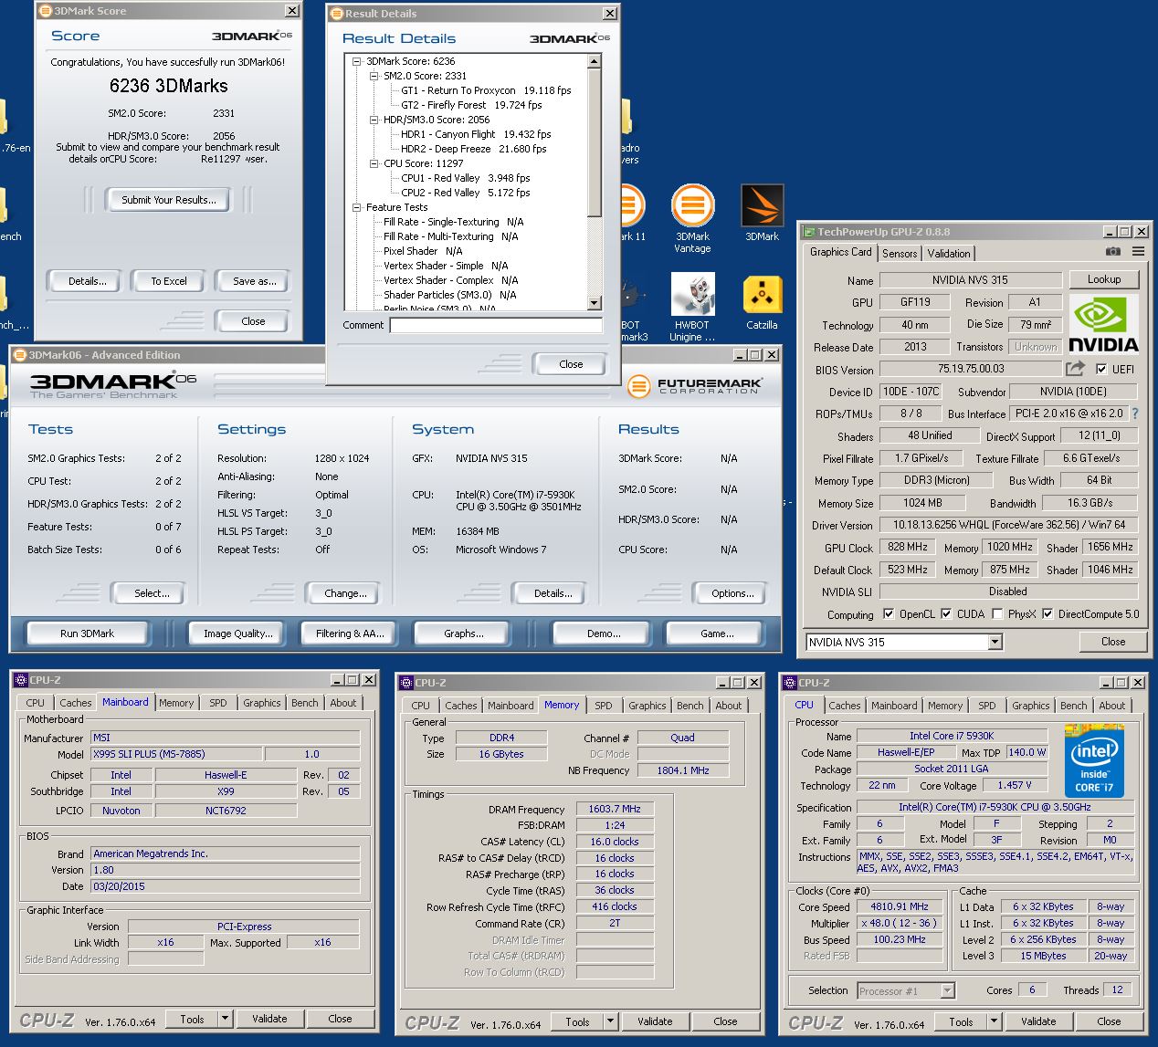Open the Caches tab in Memory CPU-Z window
This screenshot has width=1158, height=1047.
[460, 706]
